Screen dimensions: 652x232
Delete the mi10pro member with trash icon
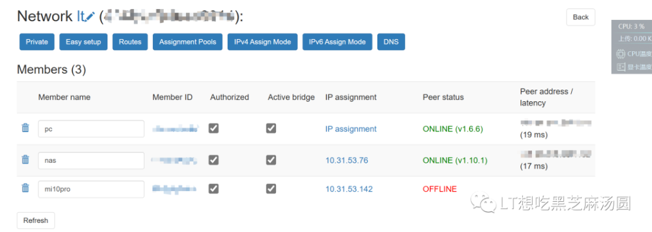26,188
